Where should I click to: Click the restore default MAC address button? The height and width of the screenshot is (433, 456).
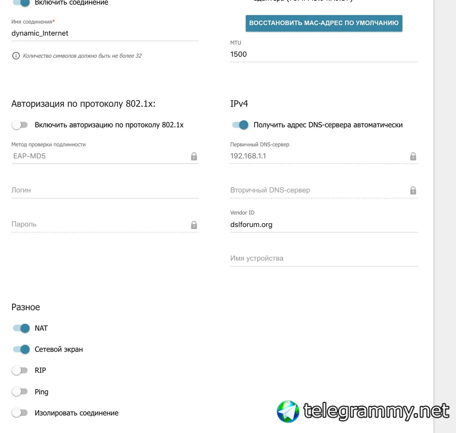click(x=324, y=23)
